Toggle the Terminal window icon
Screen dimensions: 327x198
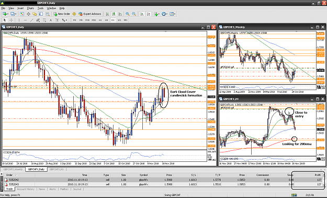click(x=41, y=14)
